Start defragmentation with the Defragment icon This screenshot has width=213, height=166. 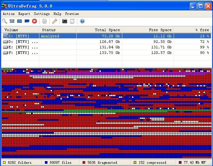pyautogui.click(x=12, y=21)
